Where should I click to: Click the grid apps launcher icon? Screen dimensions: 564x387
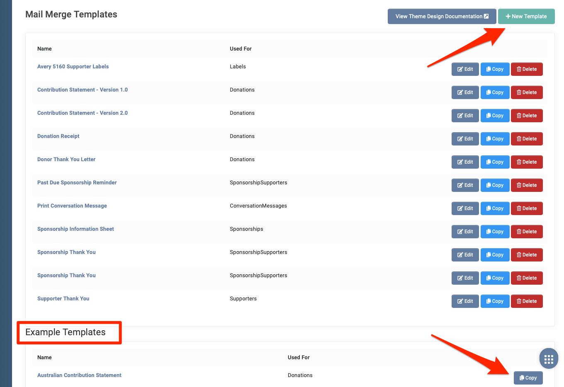click(x=548, y=358)
